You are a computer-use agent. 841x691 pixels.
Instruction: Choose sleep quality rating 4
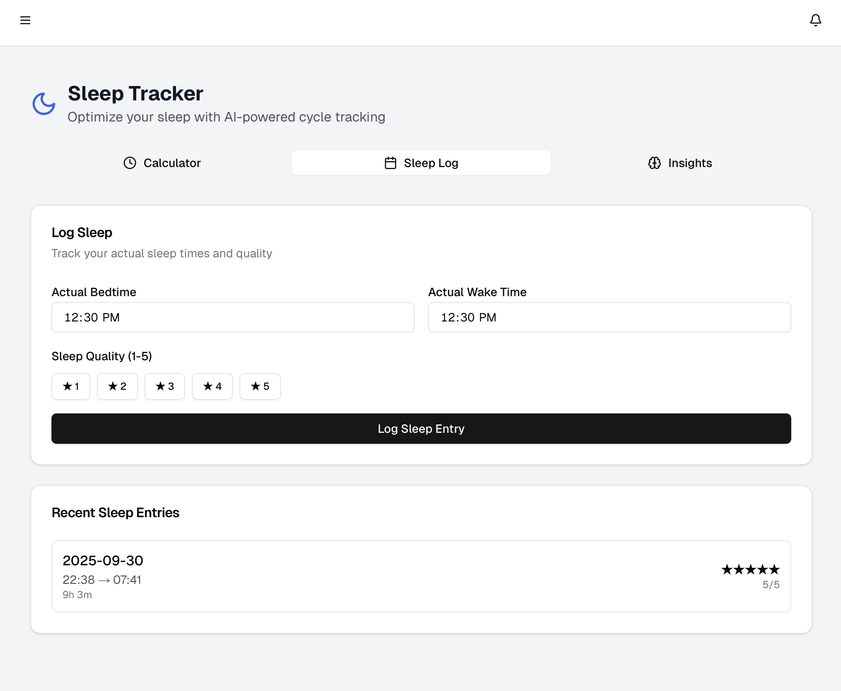212,386
